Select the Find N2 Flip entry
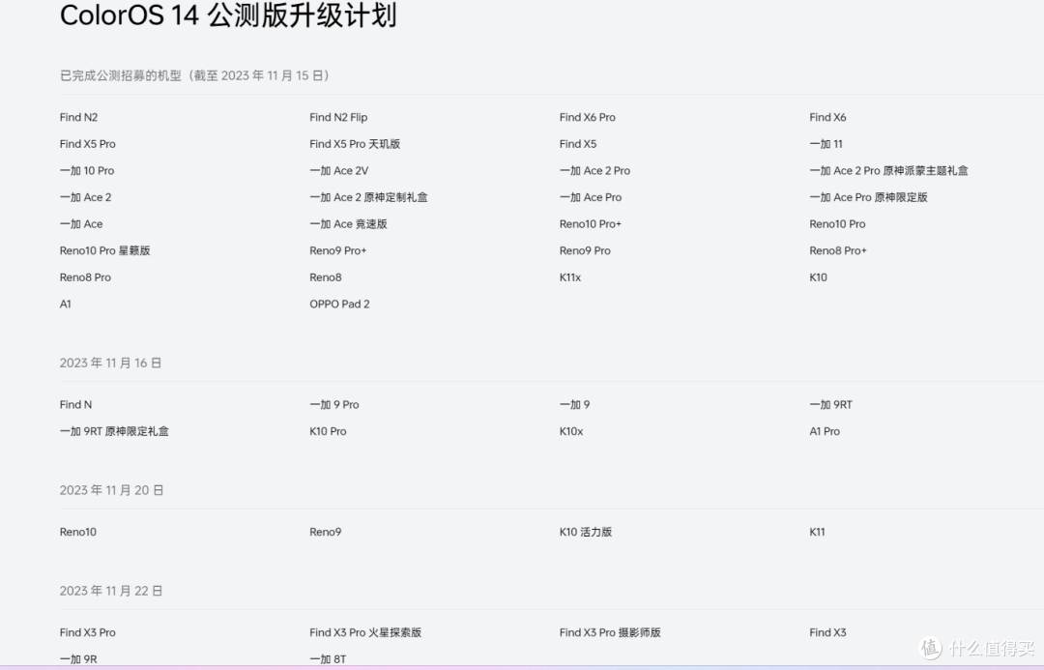The width and height of the screenshot is (1044, 670). click(338, 117)
